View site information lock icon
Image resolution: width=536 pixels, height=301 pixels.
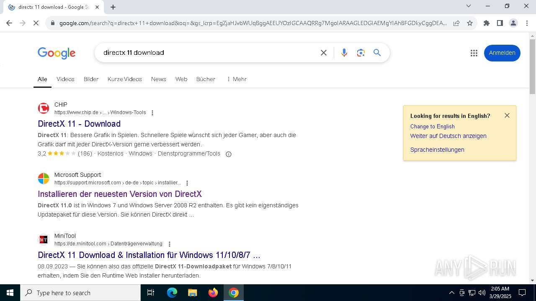pos(53,23)
